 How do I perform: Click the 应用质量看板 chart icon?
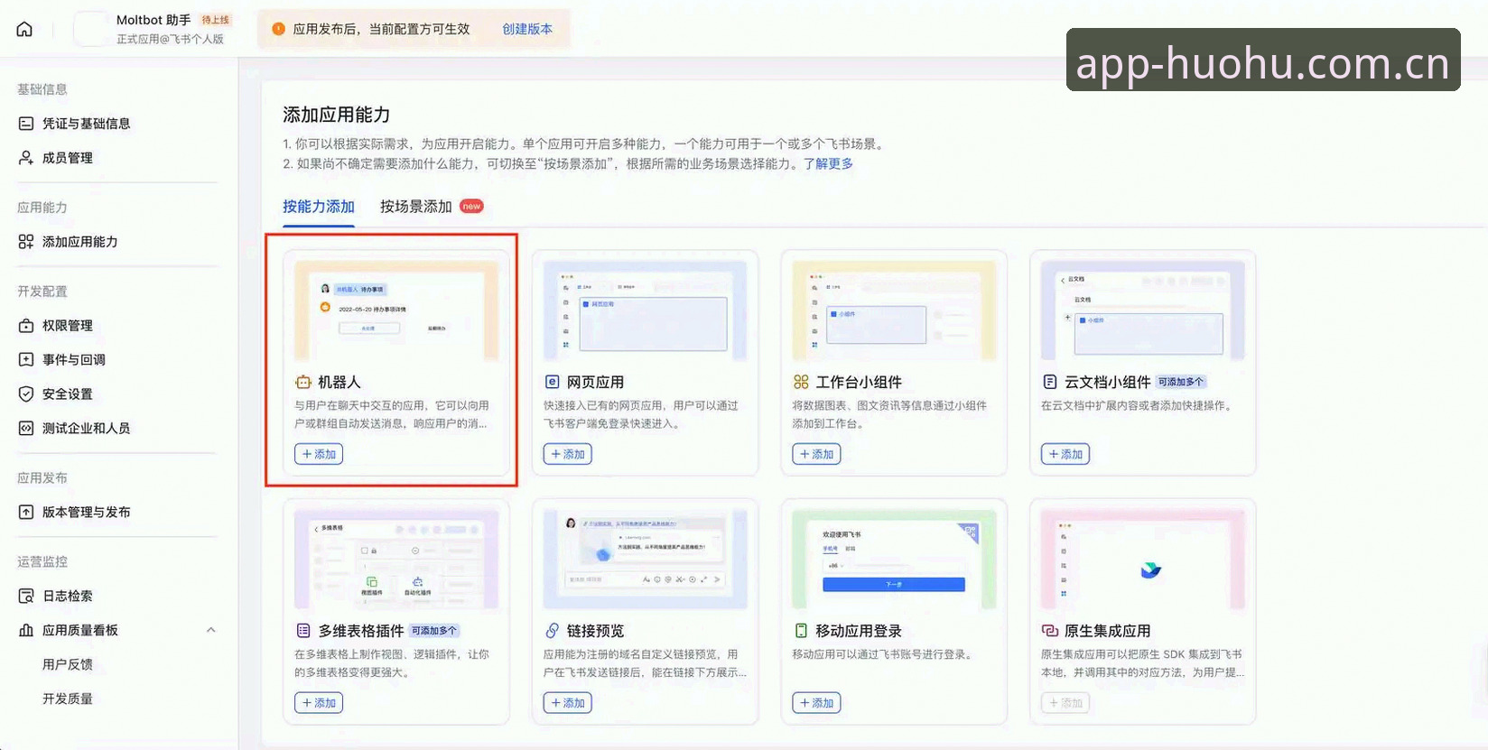tap(26, 631)
